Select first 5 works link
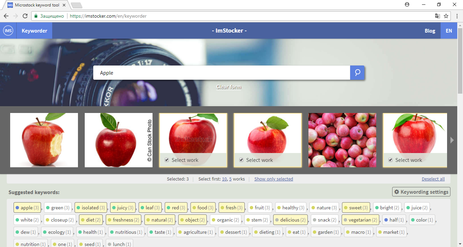463x247 pixels. [230, 179]
